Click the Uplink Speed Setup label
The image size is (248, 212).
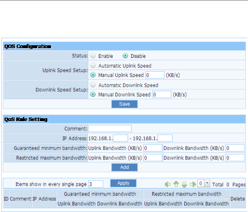click(65, 70)
